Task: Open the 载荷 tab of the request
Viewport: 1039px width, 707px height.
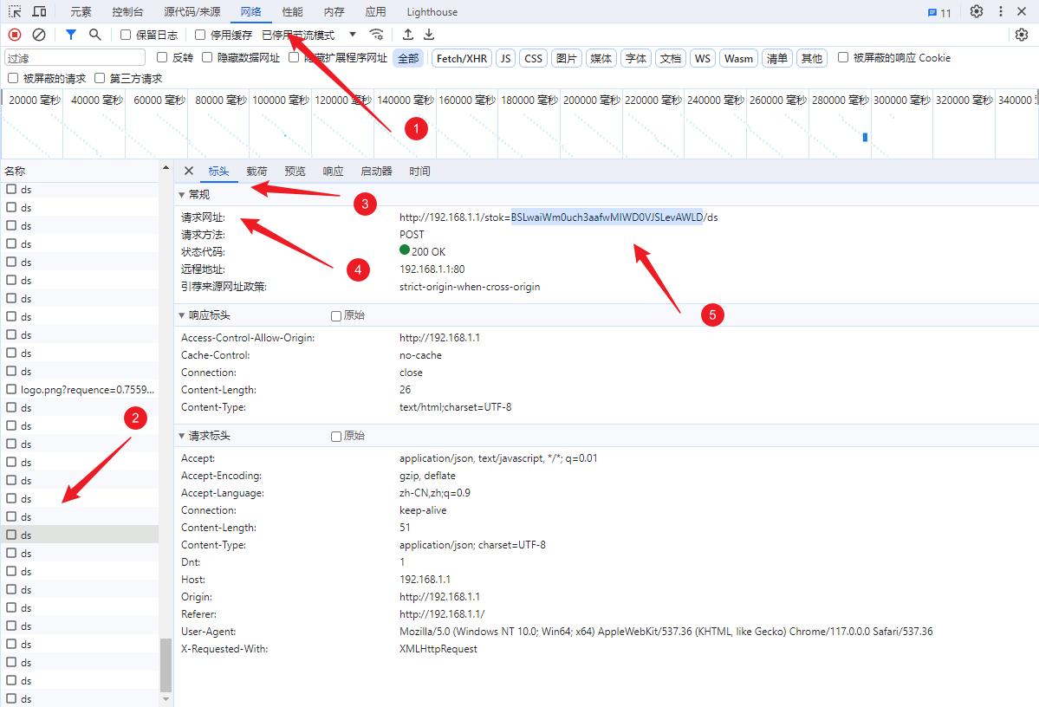Action: [257, 171]
